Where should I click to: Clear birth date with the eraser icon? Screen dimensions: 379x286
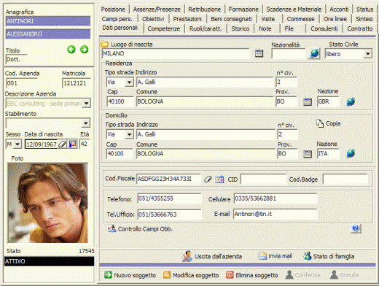click(x=62, y=144)
